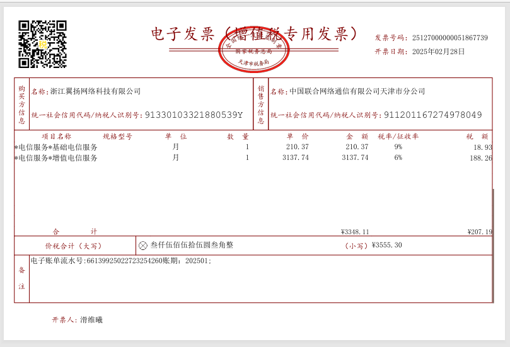Select the unit price 3137.74
Image resolution: width=510 pixels, height=347 pixels.
(296, 158)
